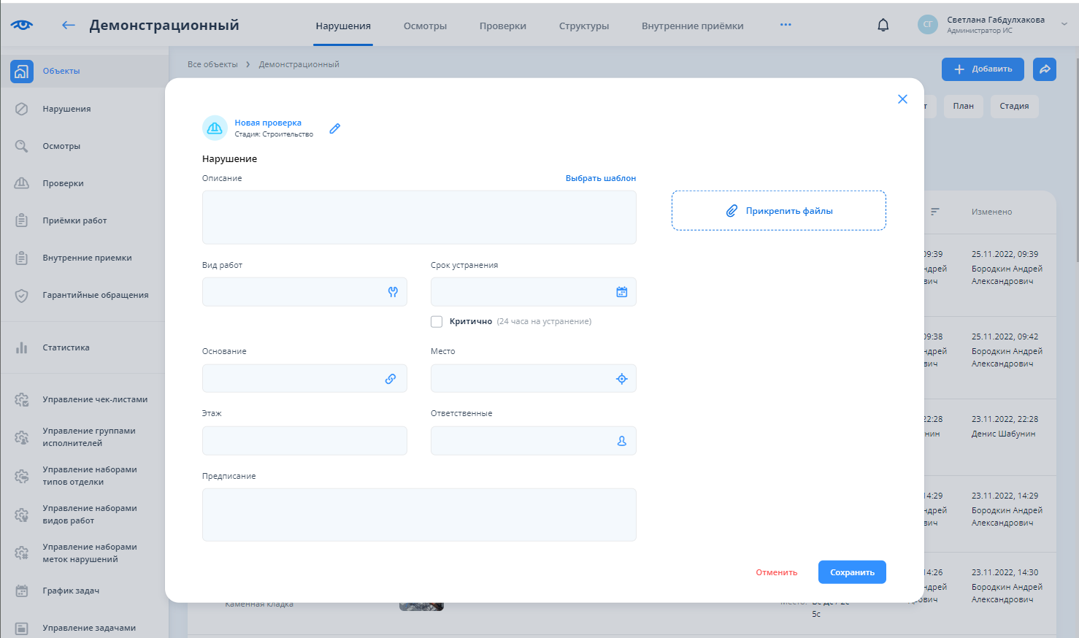Click the Выбрать шаблон link
The height and width of the screenshot is (638, 1079).
coord(600,178)
